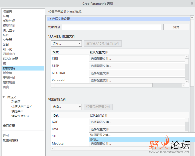Click the STL row label
Image resolution: width=195 pixels, height=156 pixels.
point(54,136)
